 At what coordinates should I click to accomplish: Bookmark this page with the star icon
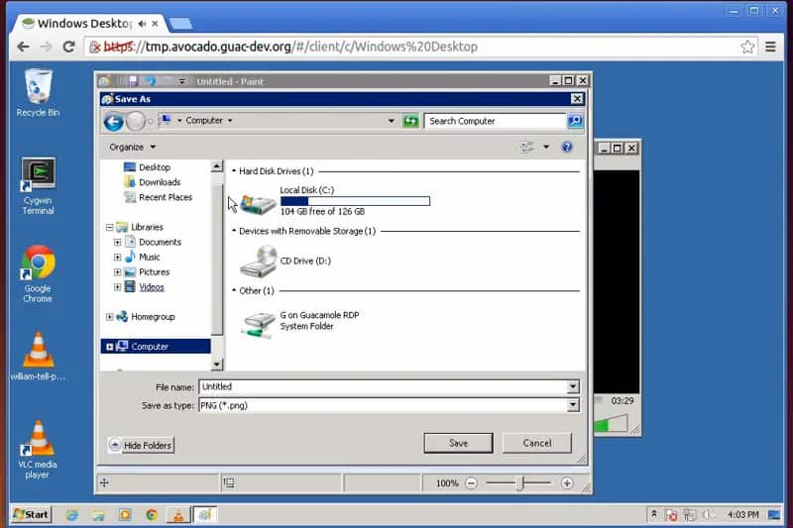(x=747, y=47)
